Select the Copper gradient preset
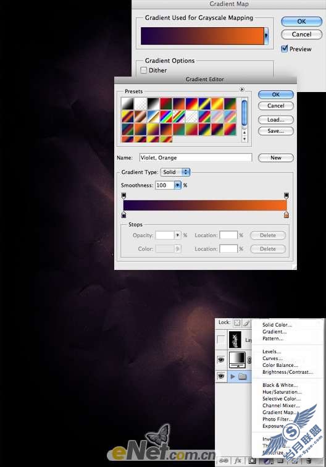This screenshot has width=326, height=467. 140,117
